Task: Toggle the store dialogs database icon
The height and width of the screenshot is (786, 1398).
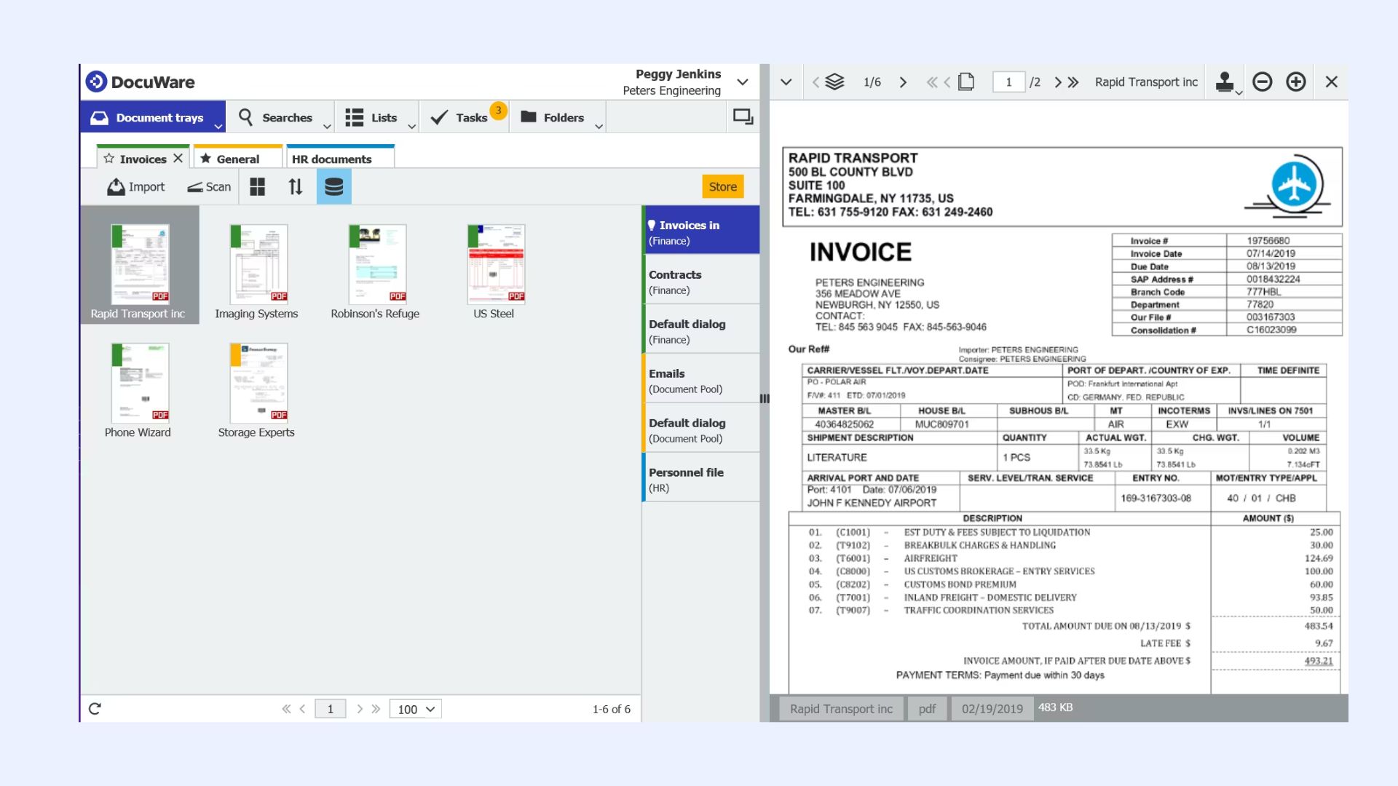Action: tap(333, 187)
